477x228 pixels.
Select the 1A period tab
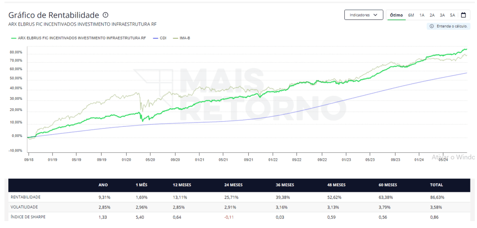pos(422,15)
